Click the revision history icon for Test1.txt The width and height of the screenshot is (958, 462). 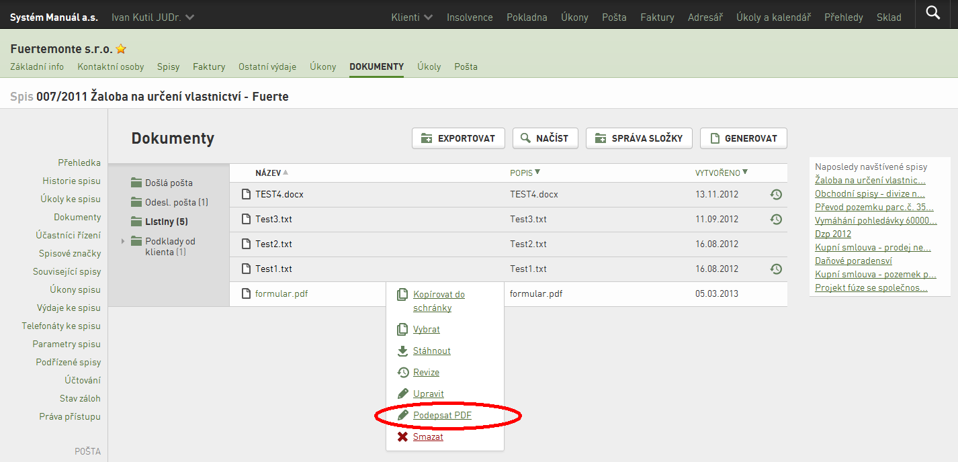pyautogui.click(x=776, y=269)
